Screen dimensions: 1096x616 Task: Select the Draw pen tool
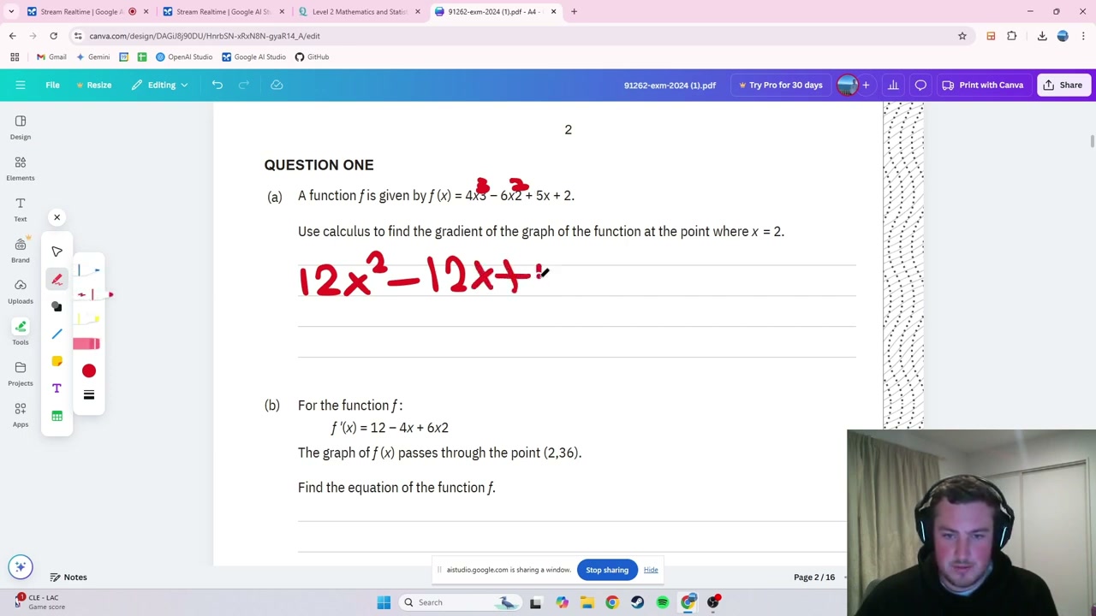[x=57, y=279]
